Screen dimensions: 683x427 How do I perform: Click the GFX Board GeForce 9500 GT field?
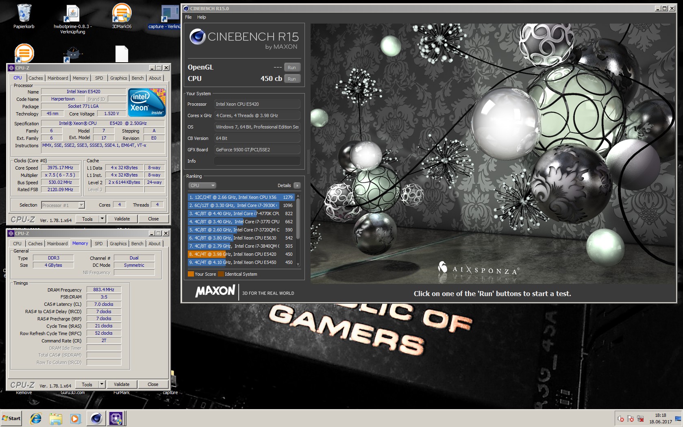(257, 150)
